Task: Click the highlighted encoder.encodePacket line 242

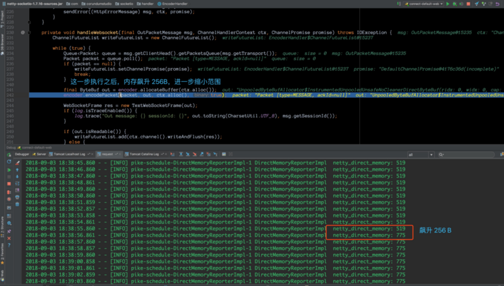Action: tap(266, 95)
